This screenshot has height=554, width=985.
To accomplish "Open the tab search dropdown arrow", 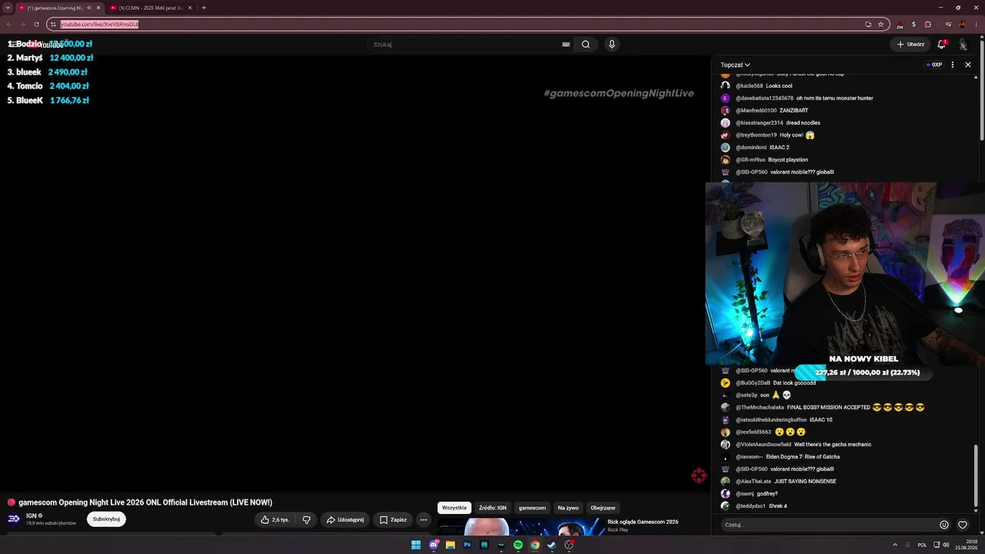I will pyautogui.click(x=8, y=8).
